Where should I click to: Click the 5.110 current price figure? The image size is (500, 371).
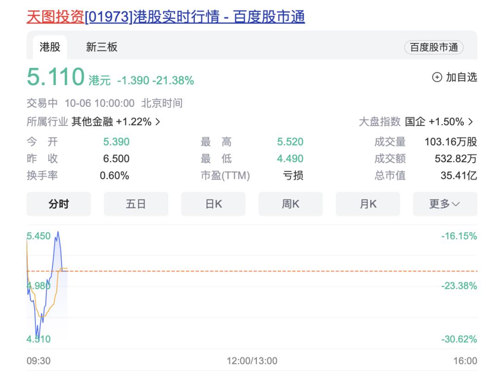pos(56,77)
